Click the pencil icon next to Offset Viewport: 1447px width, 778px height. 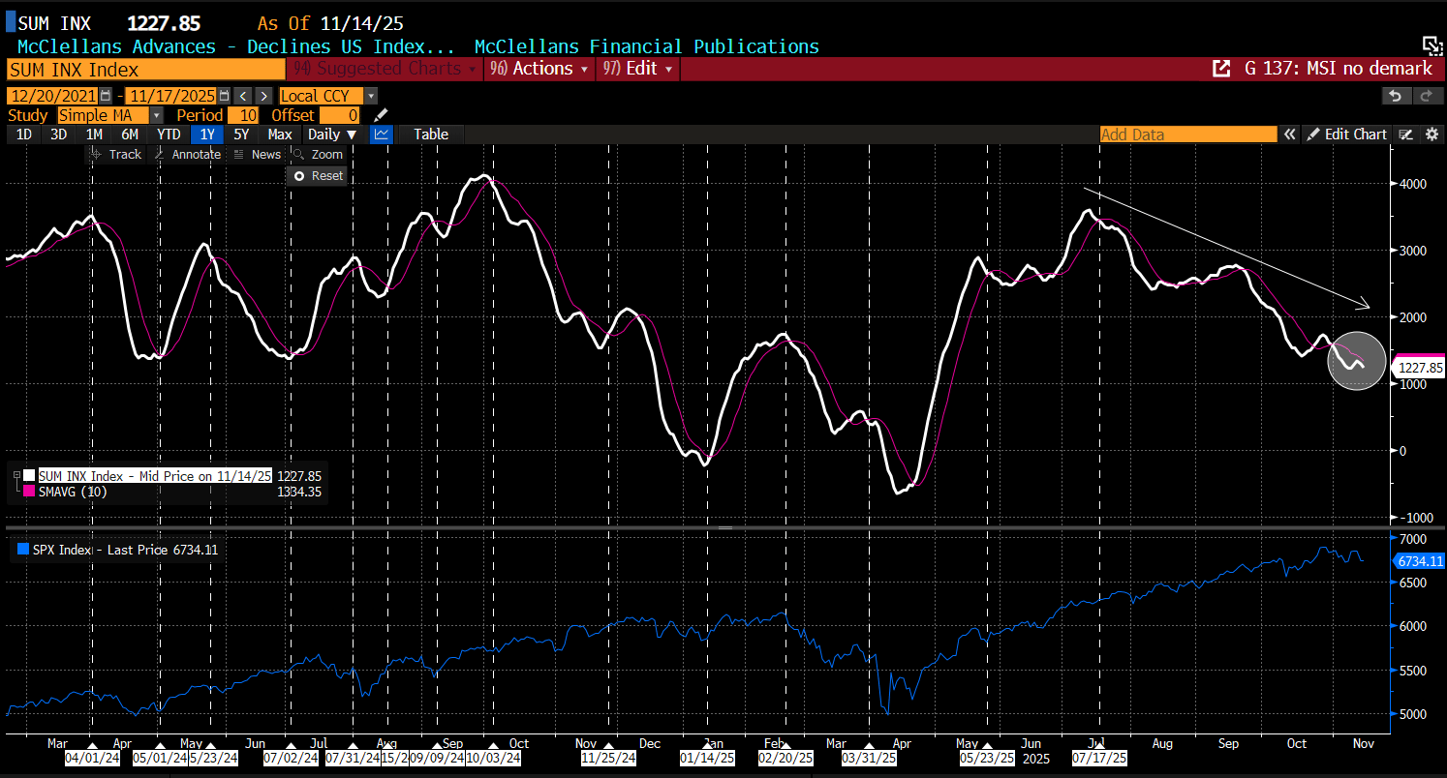point(381,115)
